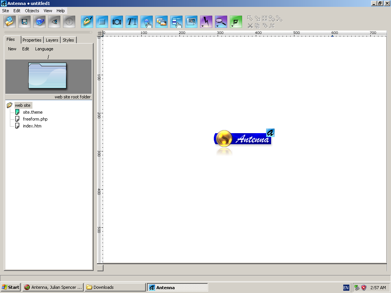The height and width of the screenshot is (293, 391).
Task: Select the camera image tool
Action: (117, 22)
